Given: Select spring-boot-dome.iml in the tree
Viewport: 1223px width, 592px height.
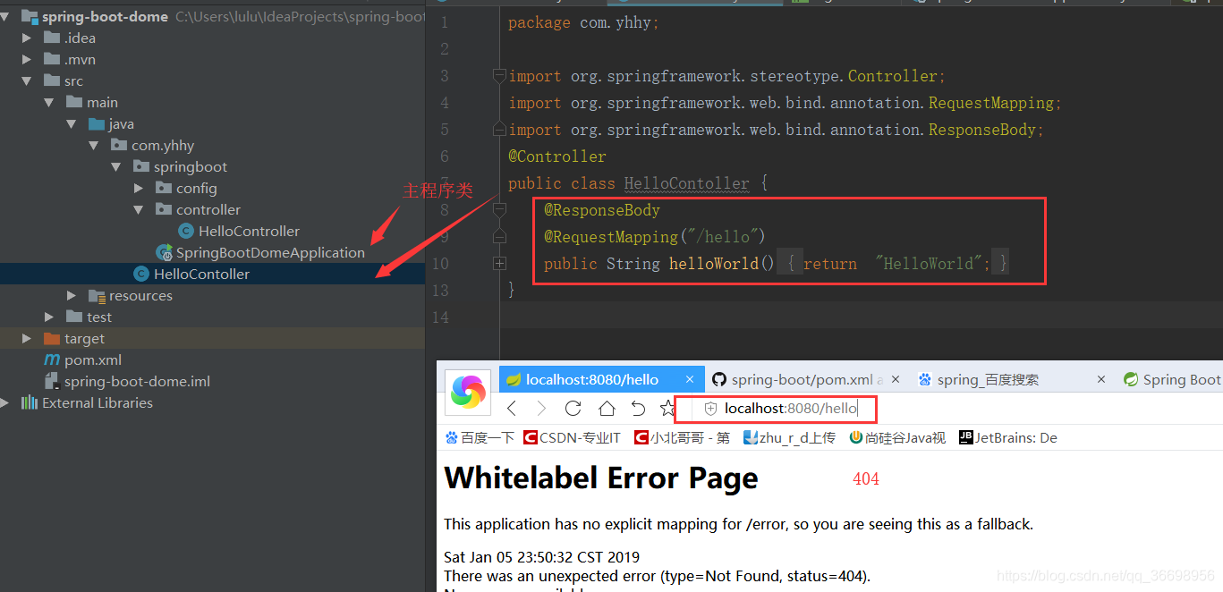Looking at the screenshot, I should click(137, 382).
